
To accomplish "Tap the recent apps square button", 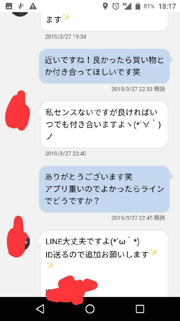I will [x=140, y=309].
